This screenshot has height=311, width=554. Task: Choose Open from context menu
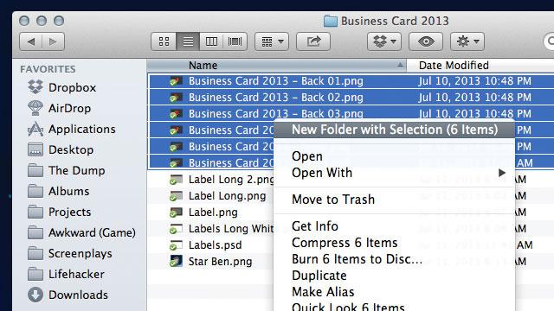(395, 156)
